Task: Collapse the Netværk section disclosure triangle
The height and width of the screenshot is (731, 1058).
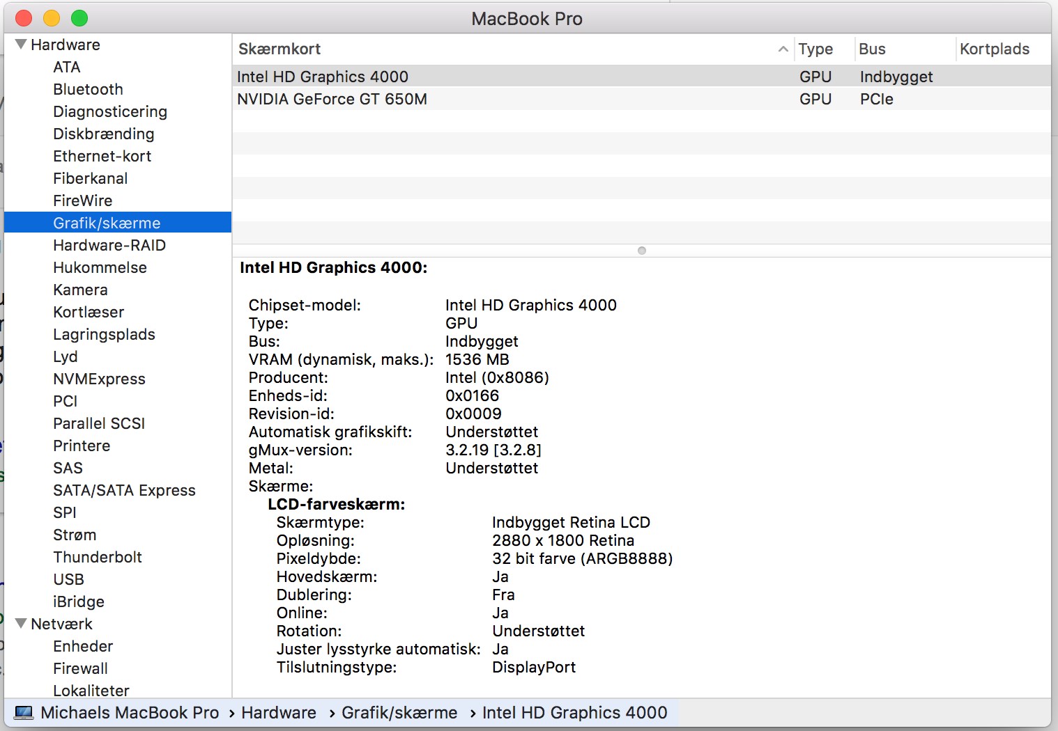Action: point(21,623)
